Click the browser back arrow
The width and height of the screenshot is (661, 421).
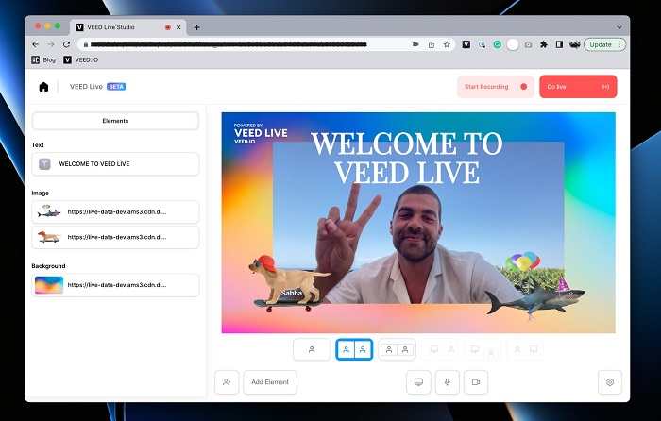point(36,44)
